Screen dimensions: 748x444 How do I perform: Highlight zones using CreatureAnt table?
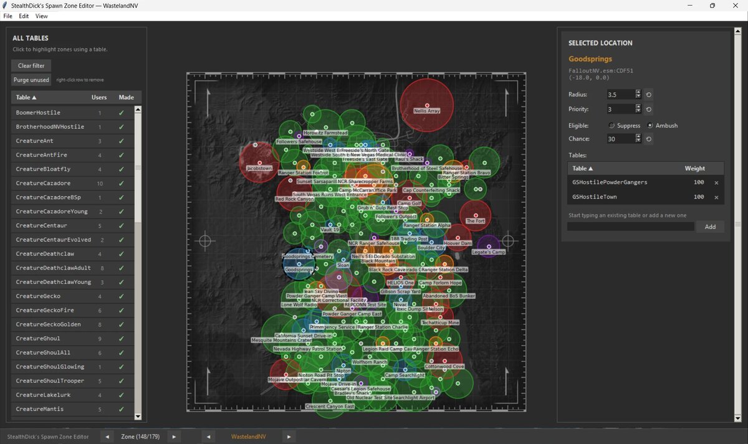pyautogui.click(x=73, y=141)
